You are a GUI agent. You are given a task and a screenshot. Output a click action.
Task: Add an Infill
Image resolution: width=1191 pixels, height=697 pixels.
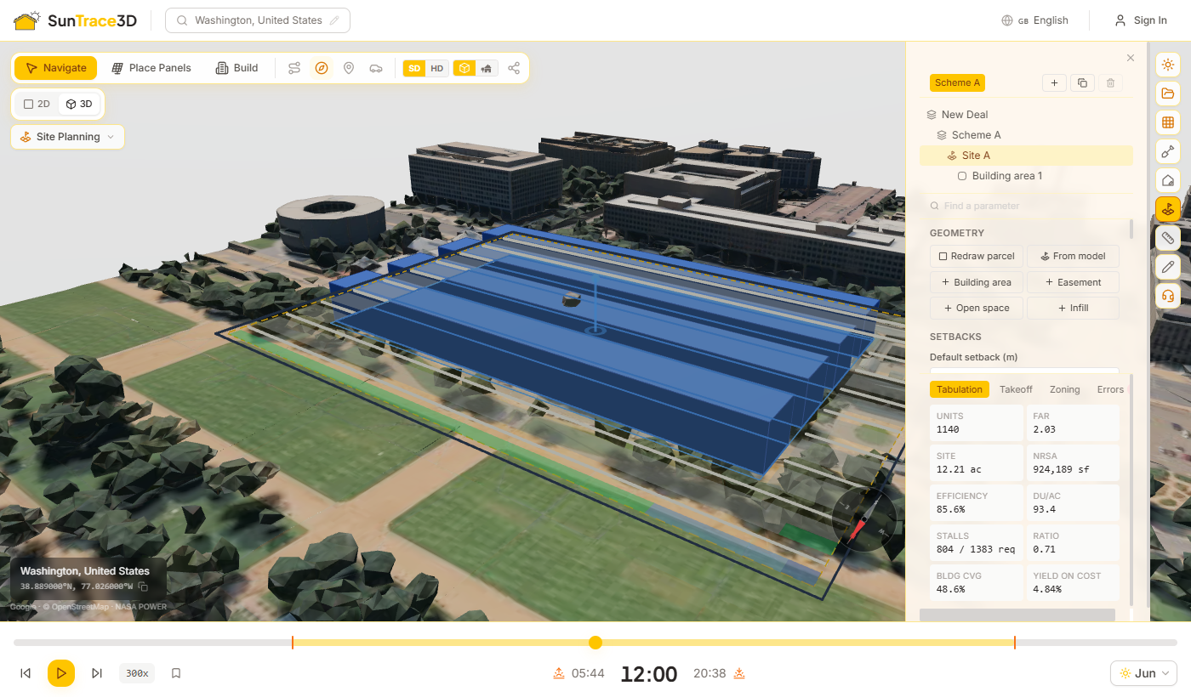[x=1073, y=308]
